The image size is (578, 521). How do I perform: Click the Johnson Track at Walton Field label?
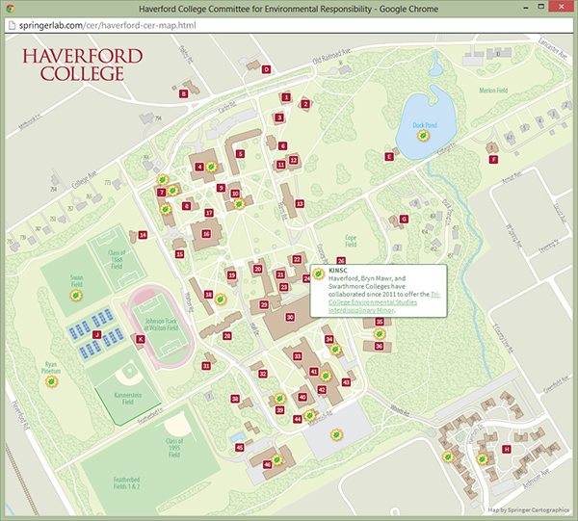click(161, 325)
